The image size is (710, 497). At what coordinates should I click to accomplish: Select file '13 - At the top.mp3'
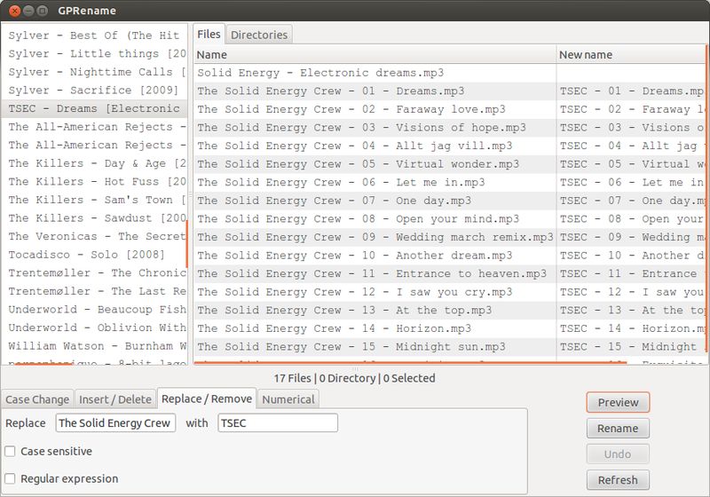pos(375,310)
